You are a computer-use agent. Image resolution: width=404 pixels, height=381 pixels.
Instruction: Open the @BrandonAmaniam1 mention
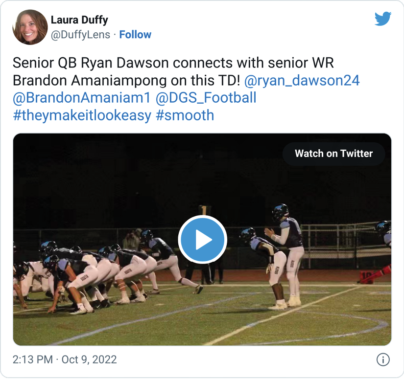81,98
